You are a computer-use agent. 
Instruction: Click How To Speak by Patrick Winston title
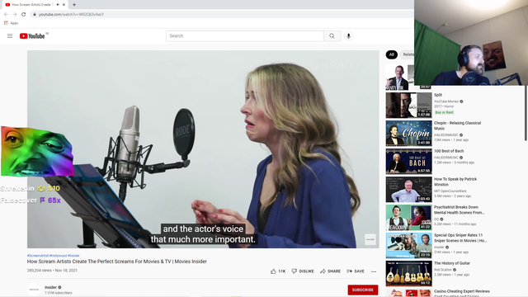tap(455, 181)
